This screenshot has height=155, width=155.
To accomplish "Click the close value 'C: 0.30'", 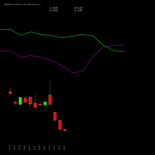I will (x=54, y=8).
